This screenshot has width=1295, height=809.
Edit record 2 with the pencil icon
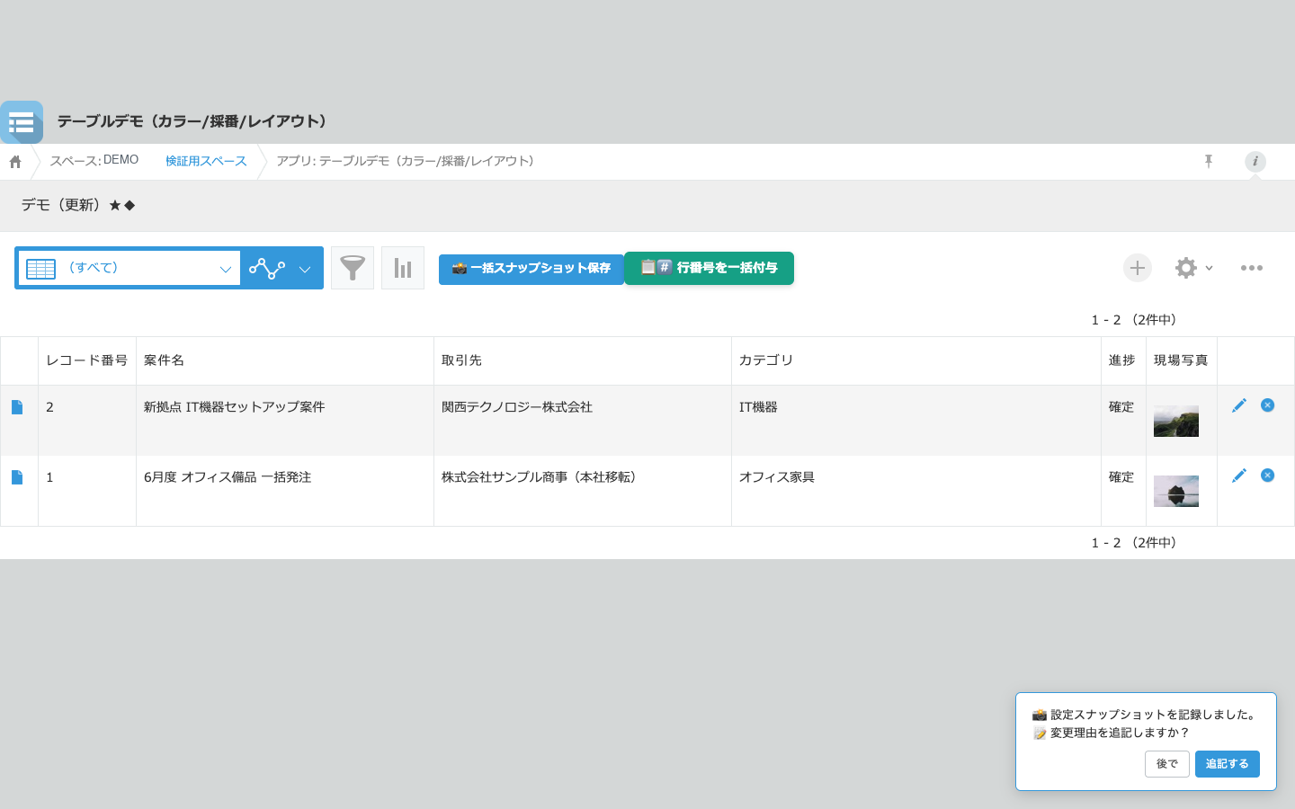click(1239, 405)
